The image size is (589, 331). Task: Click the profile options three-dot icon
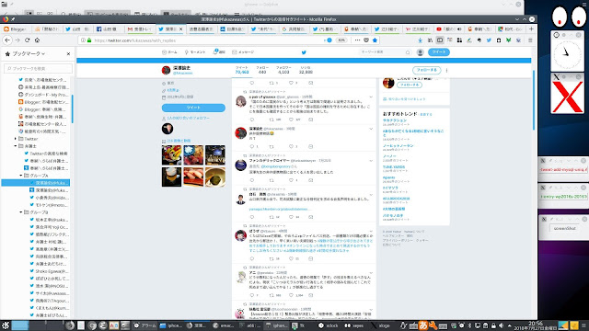[x=446, y=70]
